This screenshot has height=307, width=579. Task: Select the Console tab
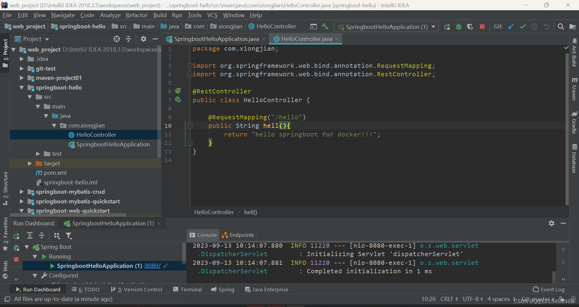pyautogui.click(x=203, y=235)
